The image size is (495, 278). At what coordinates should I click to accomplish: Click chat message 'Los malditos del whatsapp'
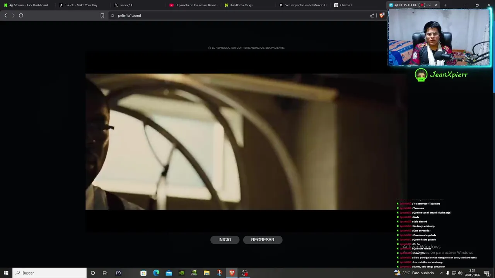(x=428, y=262)
